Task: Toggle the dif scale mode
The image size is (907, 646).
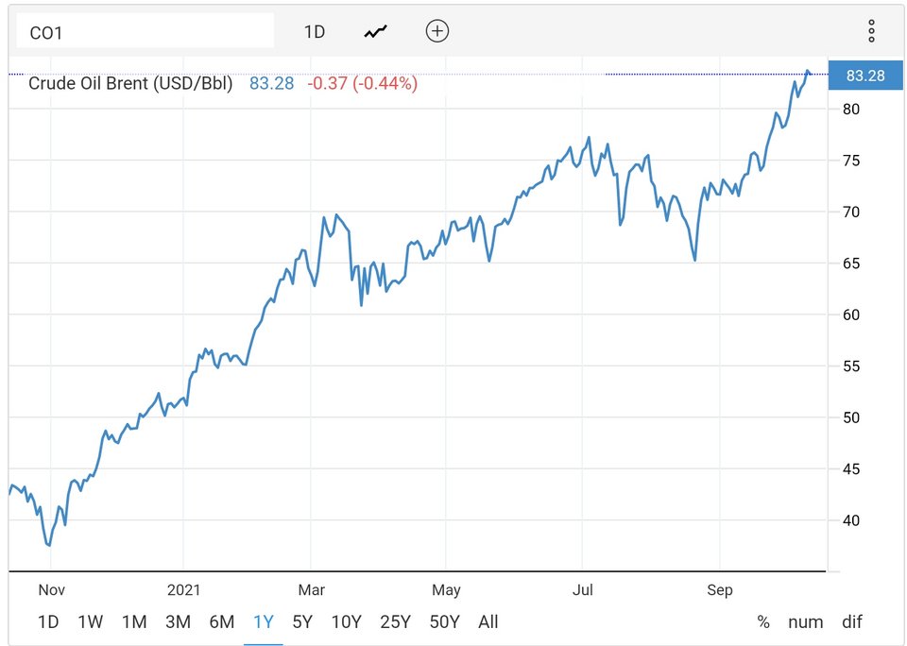Action: pos(852,621)
